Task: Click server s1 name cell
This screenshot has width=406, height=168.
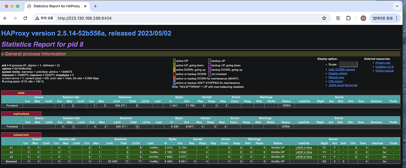Action: coord(12,147)
